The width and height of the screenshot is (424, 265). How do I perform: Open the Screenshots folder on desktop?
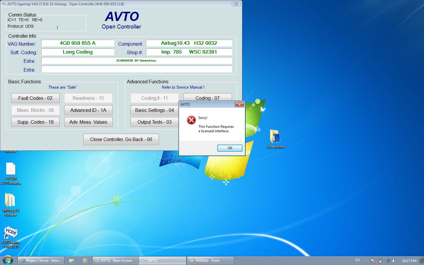pos(275,138)
